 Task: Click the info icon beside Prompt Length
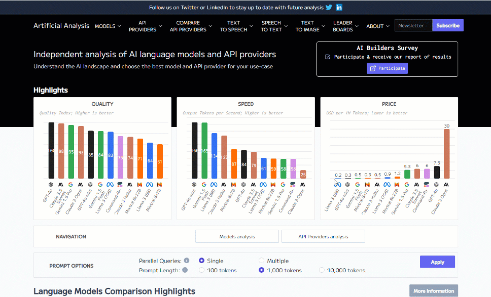185,270
